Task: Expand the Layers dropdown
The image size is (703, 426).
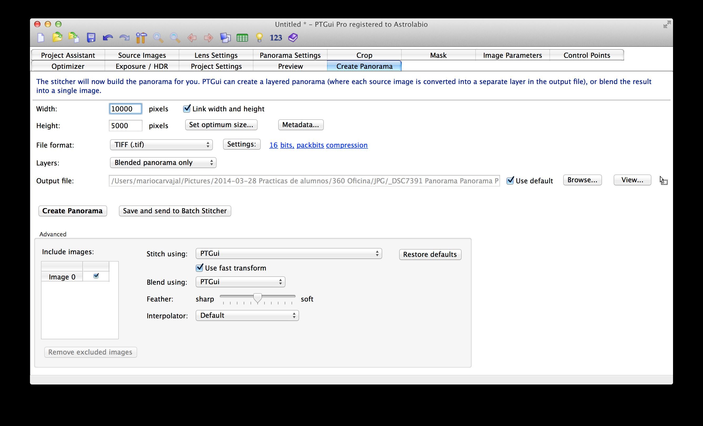Action: pos(163,163)
